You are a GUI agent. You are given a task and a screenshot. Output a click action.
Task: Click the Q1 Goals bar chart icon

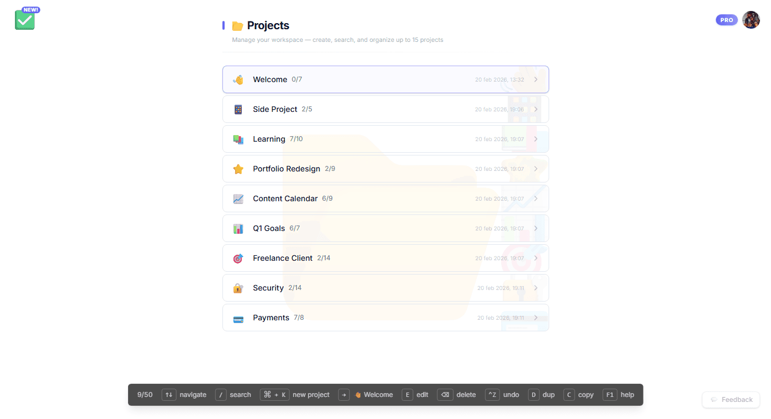coord(238,228)
